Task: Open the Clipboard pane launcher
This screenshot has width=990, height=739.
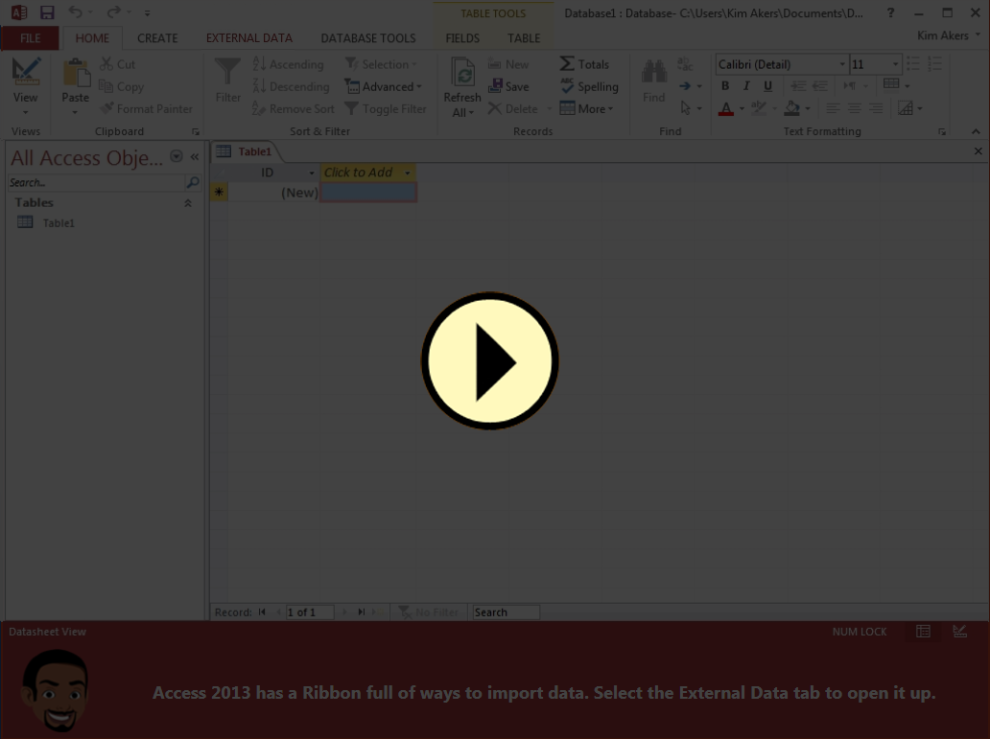Action: tap(196, 131)
